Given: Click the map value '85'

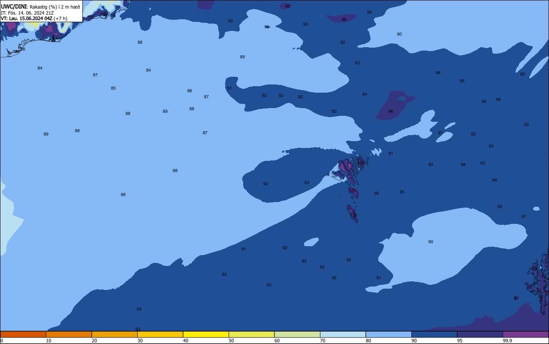Looking at the screenshot, I should (x=113, y=88).
